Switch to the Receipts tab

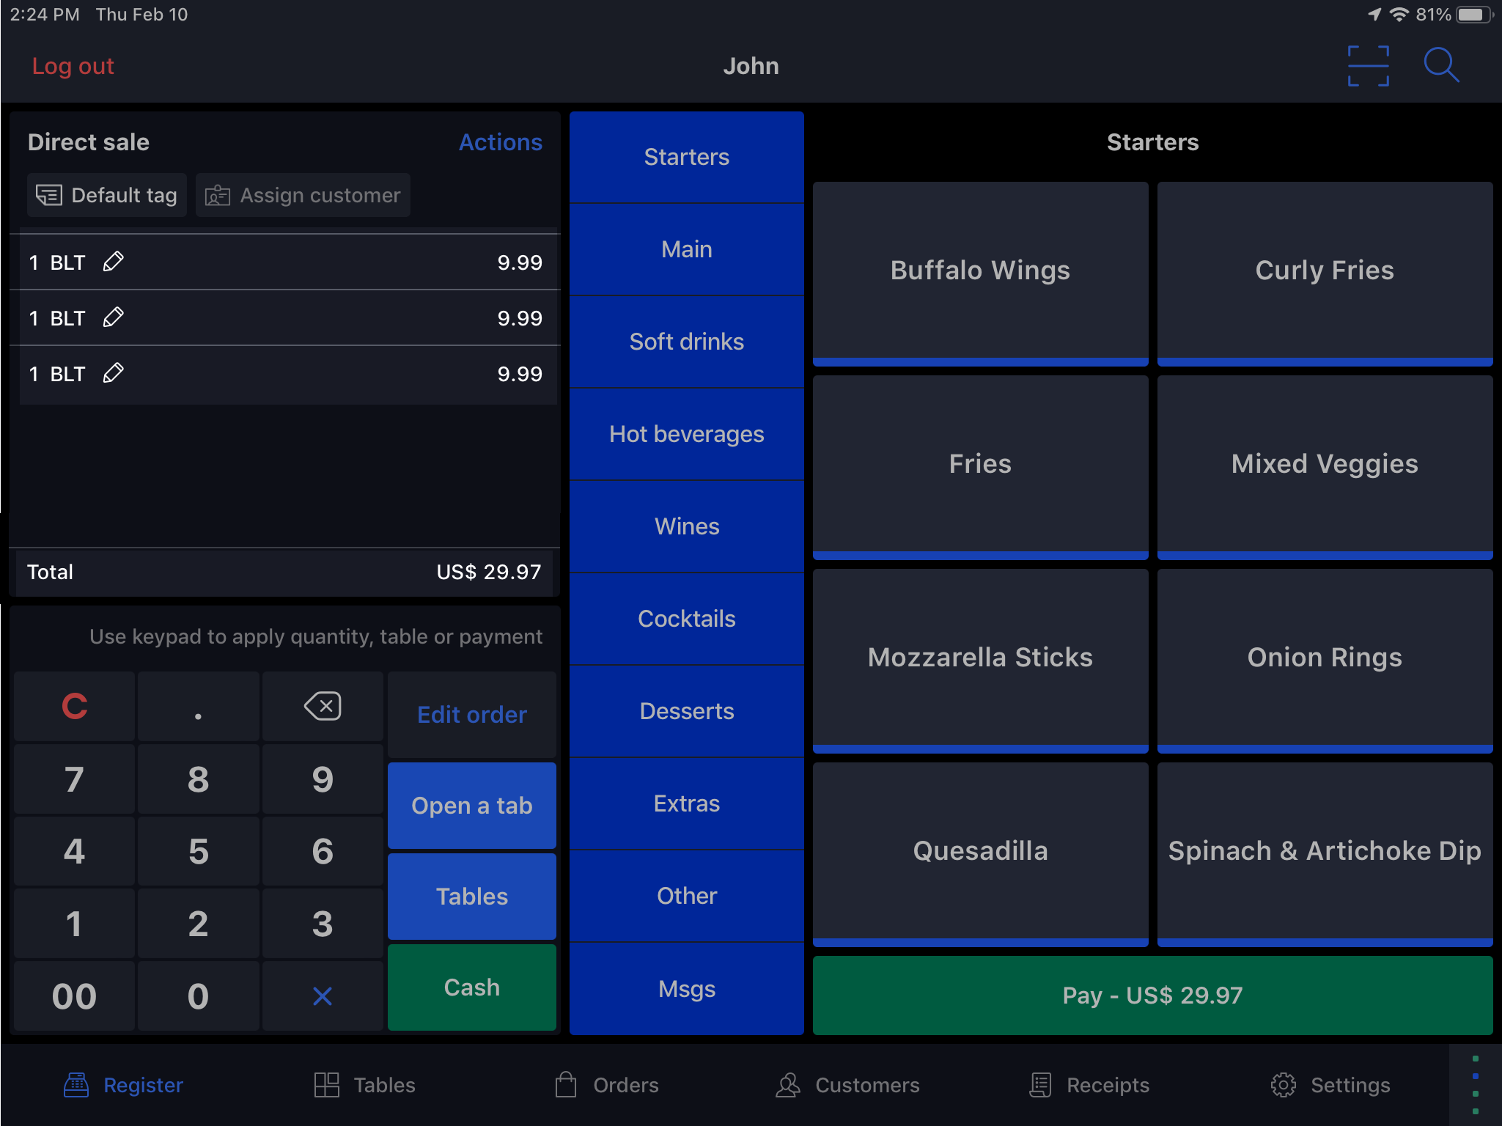(x=1089, y=1085)
